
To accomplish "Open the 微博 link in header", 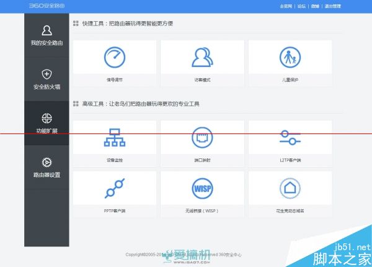I will [315, 6].
